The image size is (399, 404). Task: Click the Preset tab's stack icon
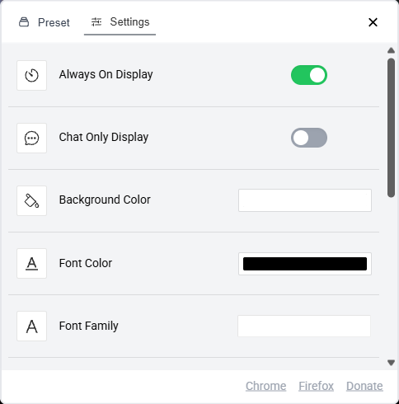coord(24,22)
